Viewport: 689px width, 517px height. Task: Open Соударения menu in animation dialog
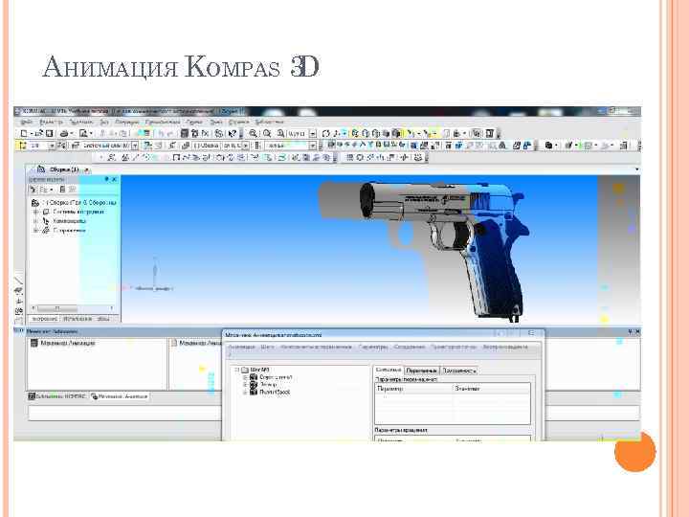click(x=410, y=347)
